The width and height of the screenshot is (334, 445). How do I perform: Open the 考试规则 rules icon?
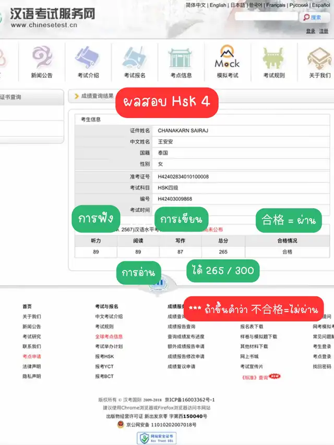pos(274,58)
